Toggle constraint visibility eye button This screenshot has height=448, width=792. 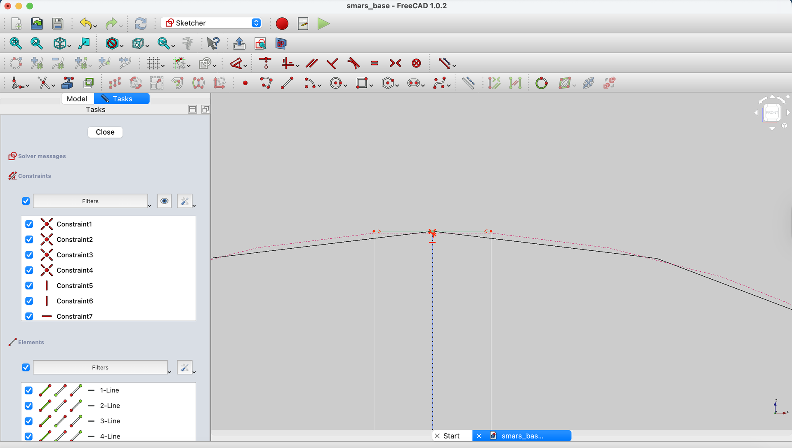[164, 201]
